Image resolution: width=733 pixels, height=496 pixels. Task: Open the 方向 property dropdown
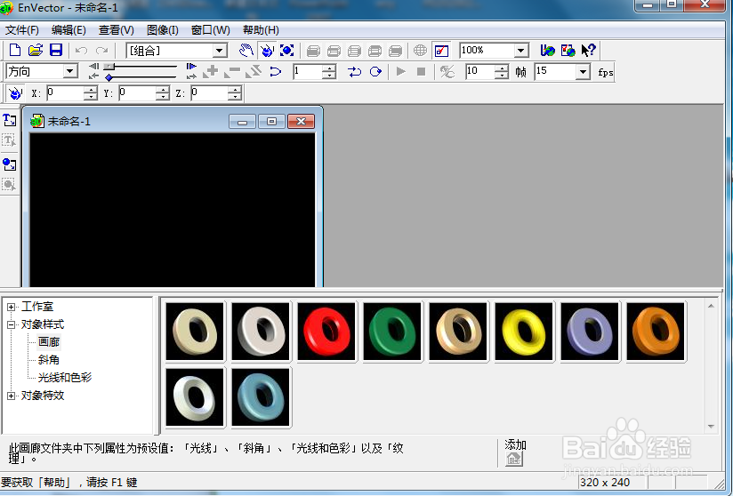pyautogui.click(x=69, y=71)
